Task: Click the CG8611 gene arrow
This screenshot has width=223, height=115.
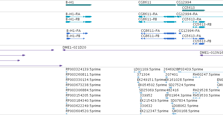Action: [157, 5]
